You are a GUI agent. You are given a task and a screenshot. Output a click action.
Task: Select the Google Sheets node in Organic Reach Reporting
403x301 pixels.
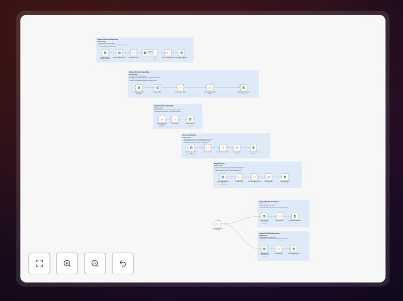point(190,119)
